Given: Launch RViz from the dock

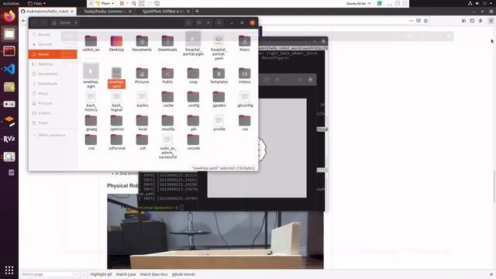Looking at the screenshot, I should (x=9, y=139).
